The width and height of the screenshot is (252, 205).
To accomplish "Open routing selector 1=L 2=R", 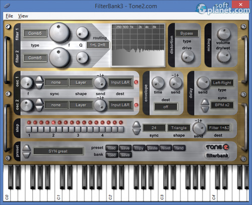I will tap(98, 45).
